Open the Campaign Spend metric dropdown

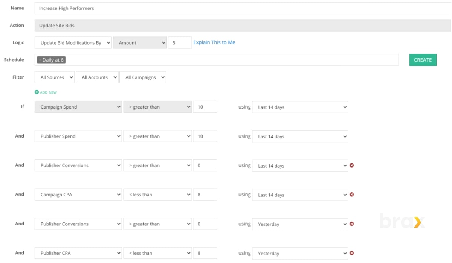click(x=78, y=107)
